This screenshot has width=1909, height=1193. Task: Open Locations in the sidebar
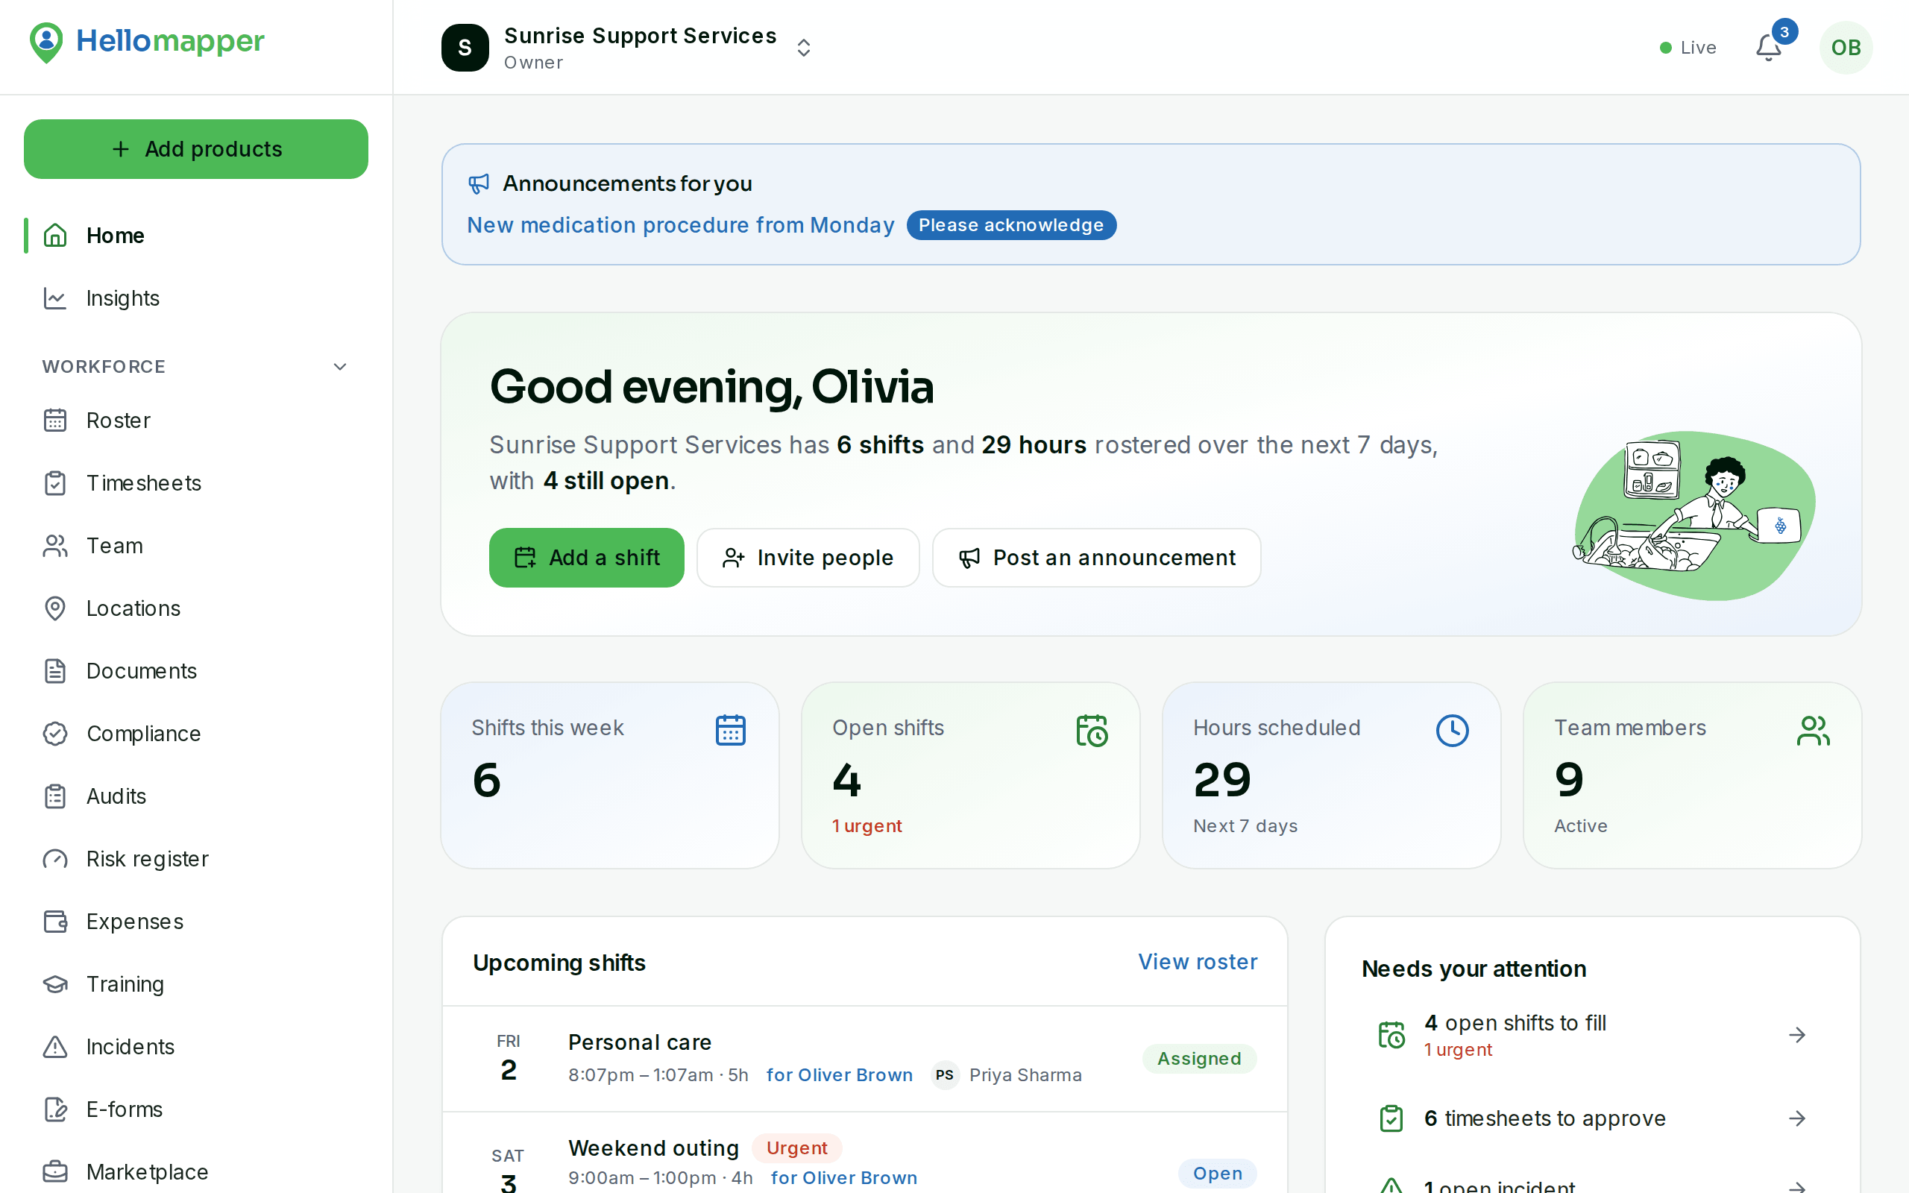coord(195,608)
